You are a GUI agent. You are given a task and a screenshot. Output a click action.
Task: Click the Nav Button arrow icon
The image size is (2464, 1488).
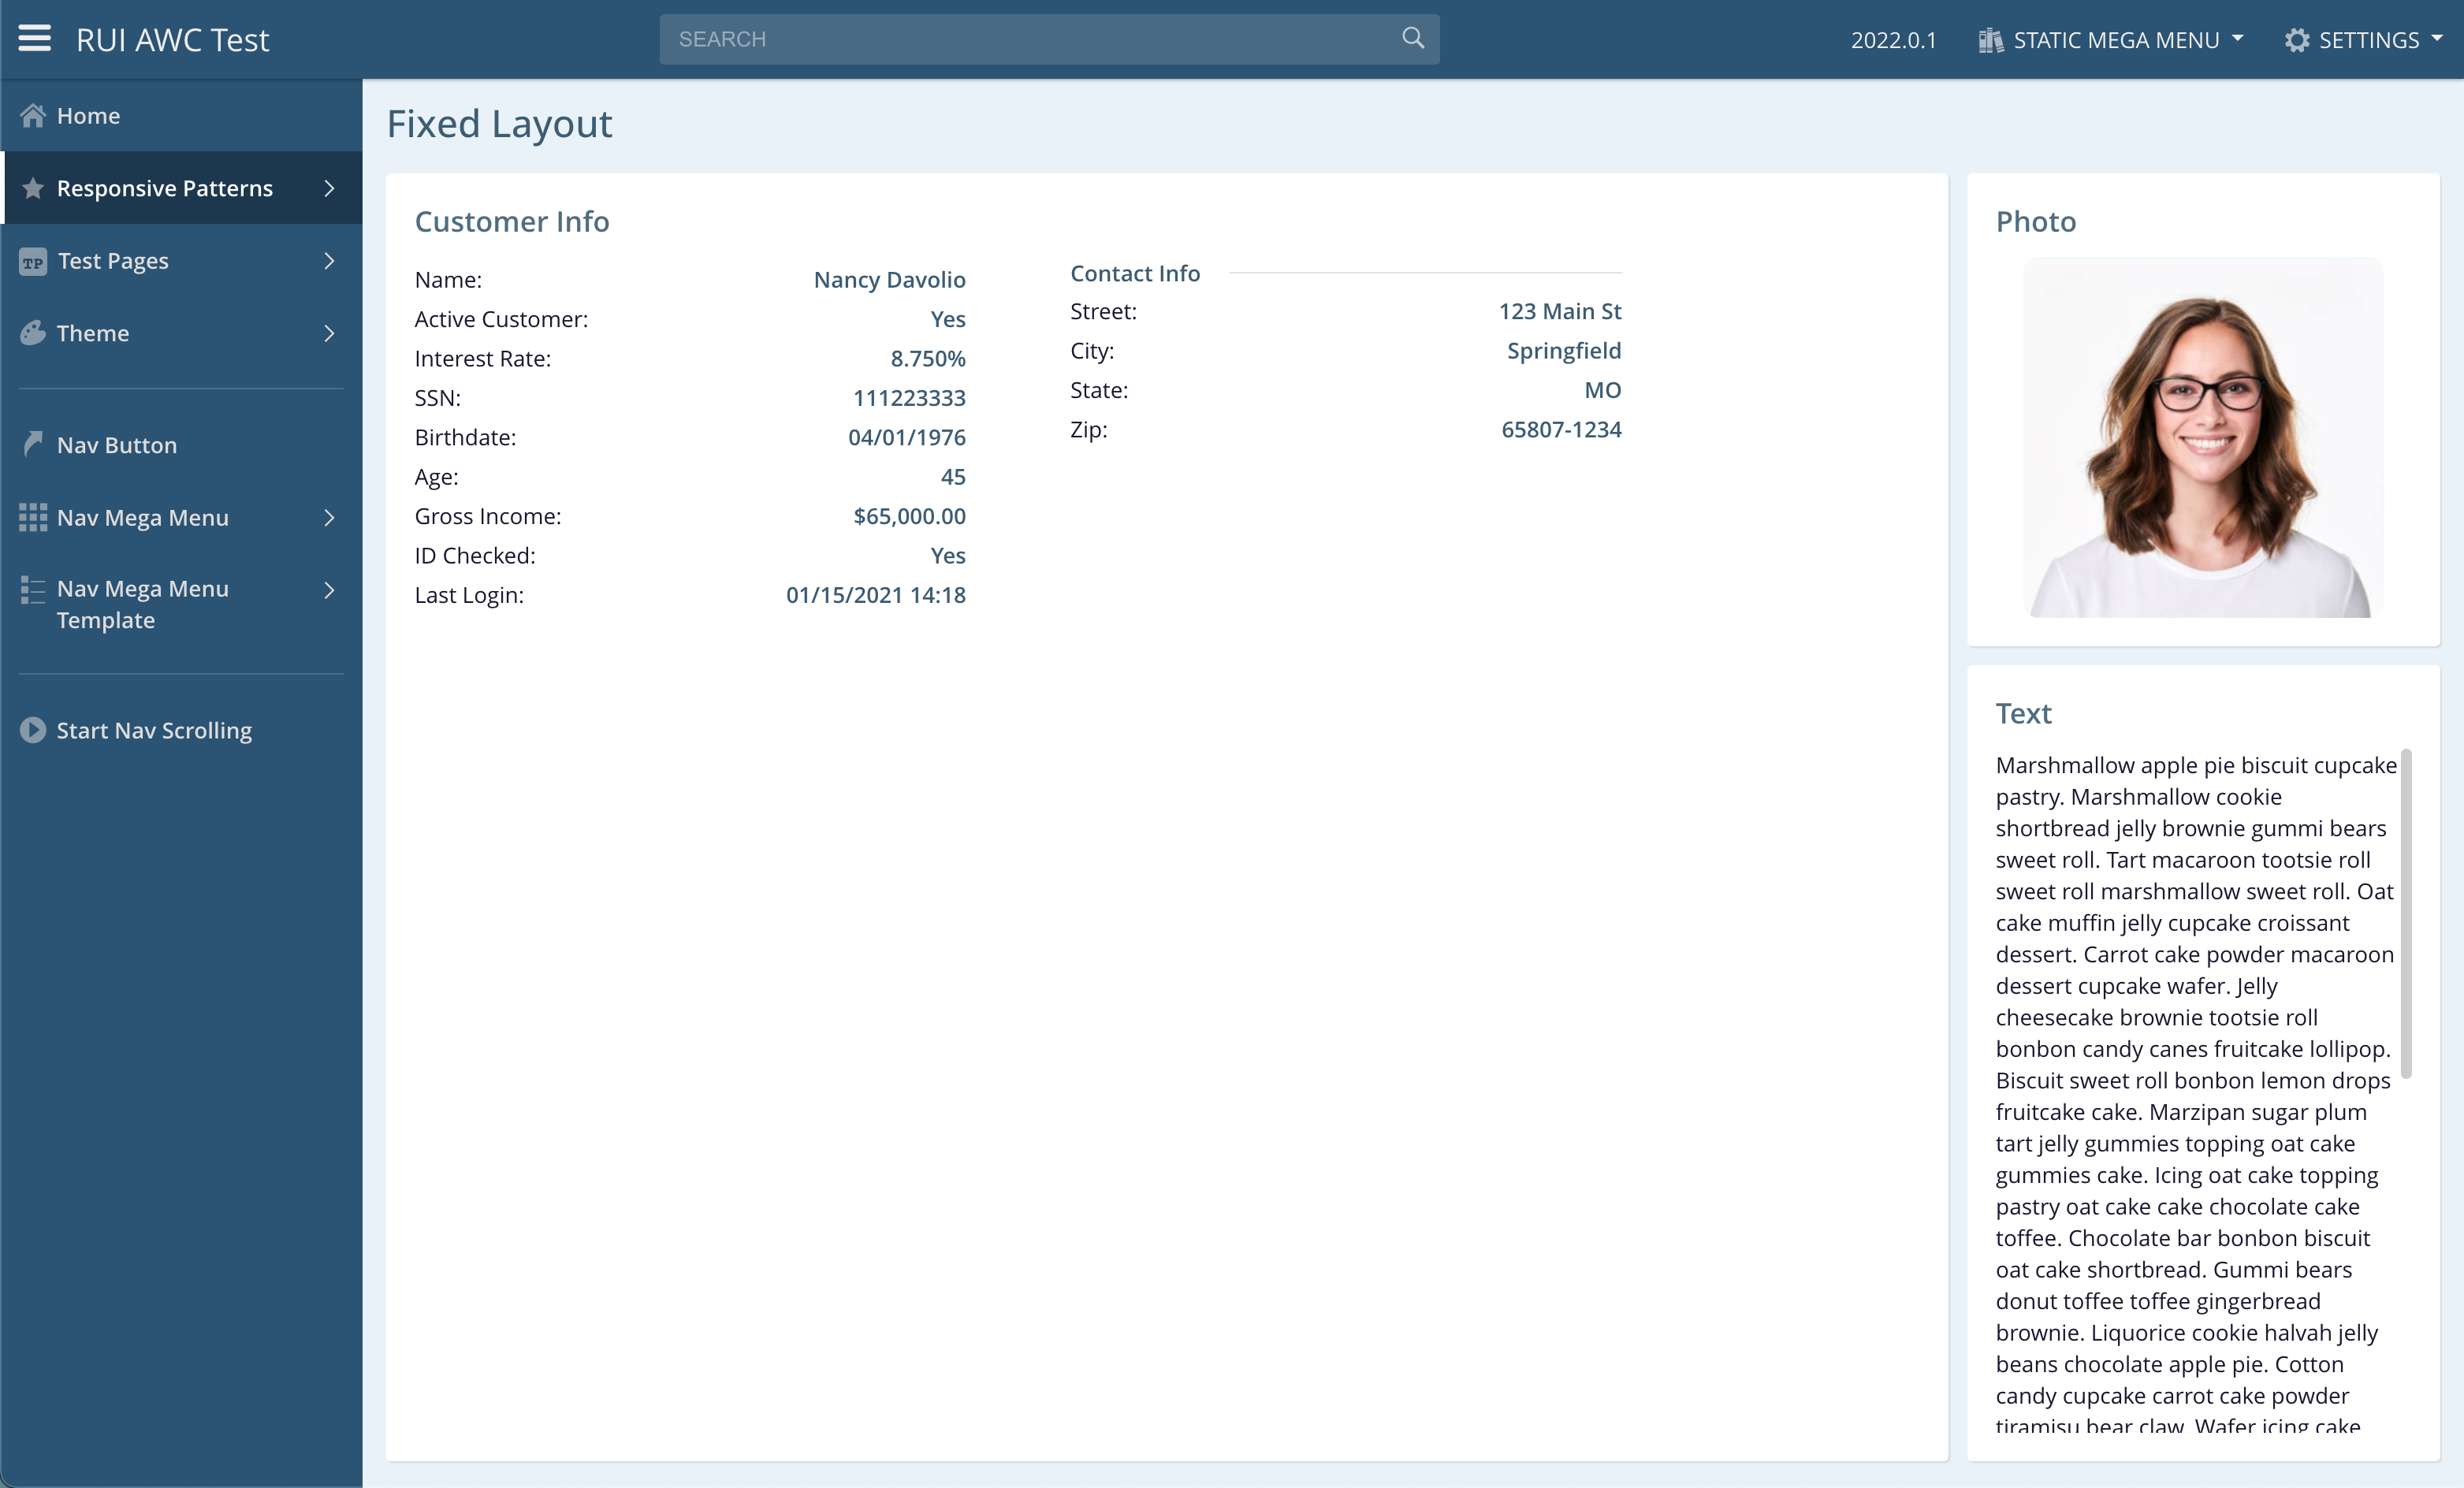point(33,444)
